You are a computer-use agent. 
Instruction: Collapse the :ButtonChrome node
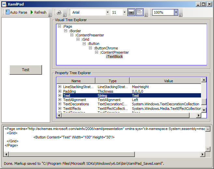[x=90, y=48]
